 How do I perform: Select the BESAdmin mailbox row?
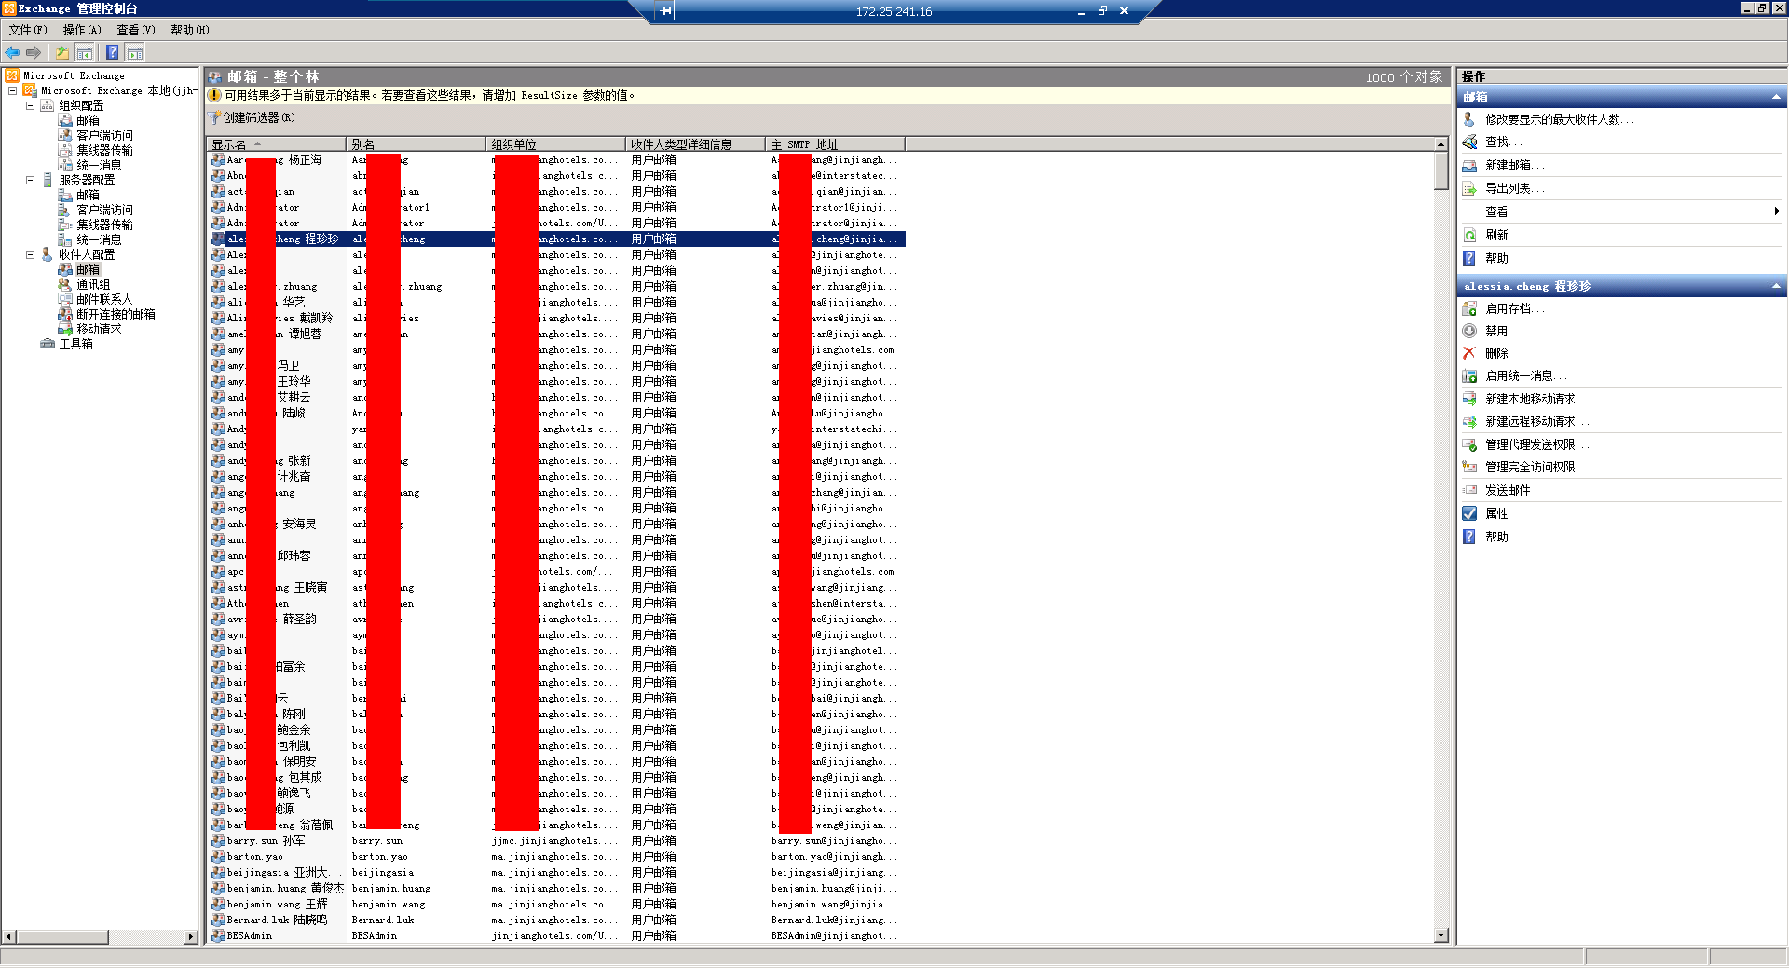(x=556, y=935)
